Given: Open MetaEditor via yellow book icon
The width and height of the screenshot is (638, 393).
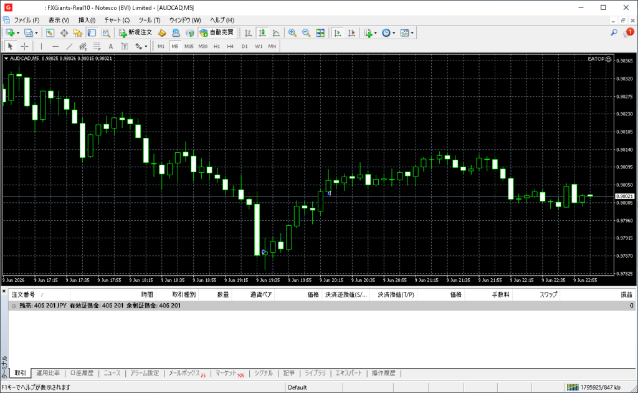Looking at the screenshot, I should (x=162, y=33).
